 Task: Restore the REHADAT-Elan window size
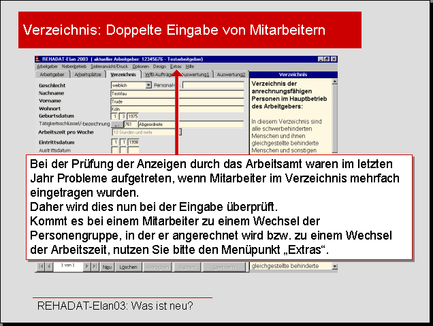click(x=326, y=59)
